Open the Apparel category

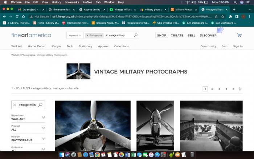[x=103, y=46]
